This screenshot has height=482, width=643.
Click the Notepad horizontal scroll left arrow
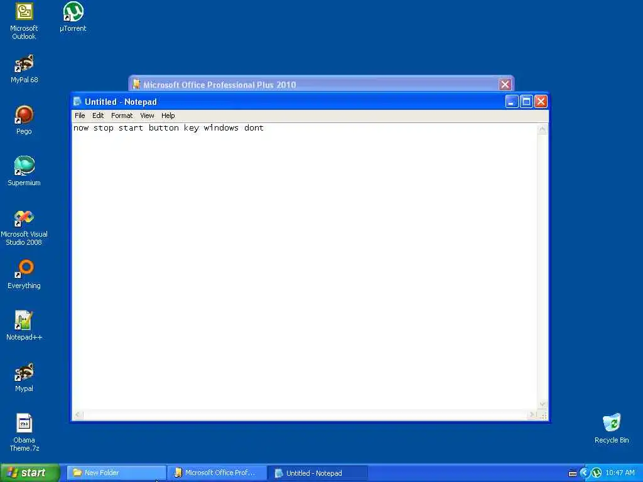click(x=78, y=415)
